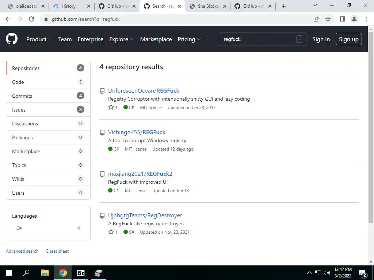This screenshot has width=374, height=280.
Task: Select Repositories filter in sidebar
Action: pyautogui.click(x=48, y=68)
